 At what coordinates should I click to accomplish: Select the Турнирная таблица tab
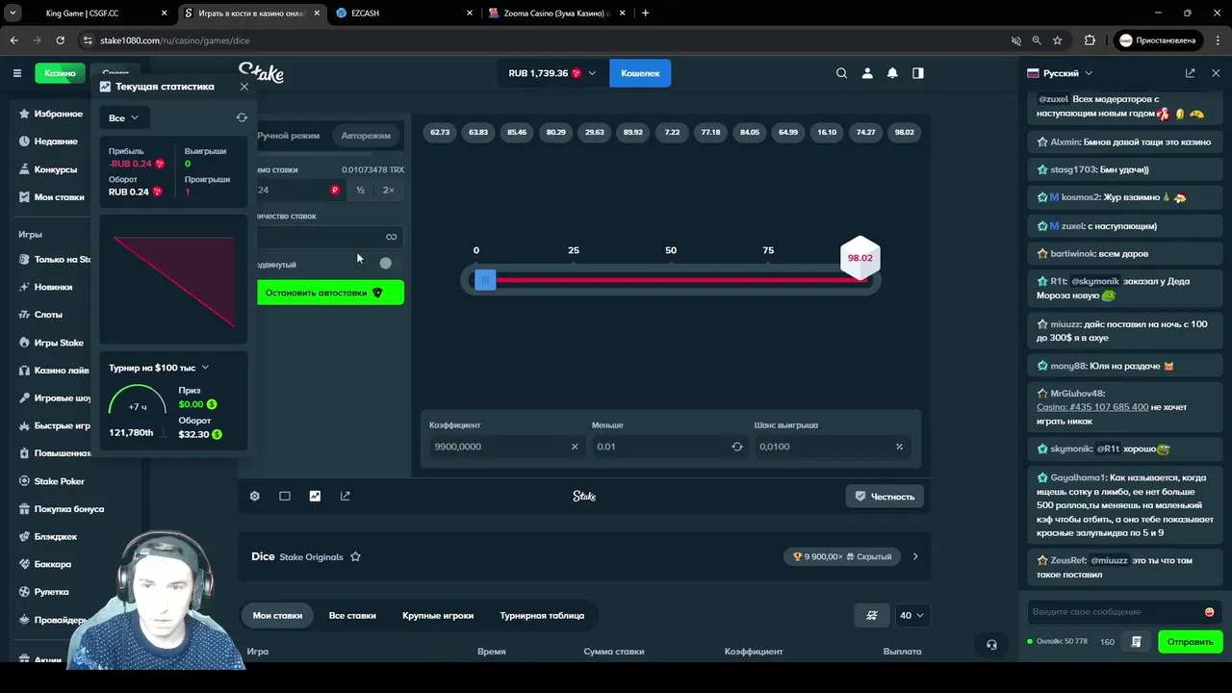[542, 615]
